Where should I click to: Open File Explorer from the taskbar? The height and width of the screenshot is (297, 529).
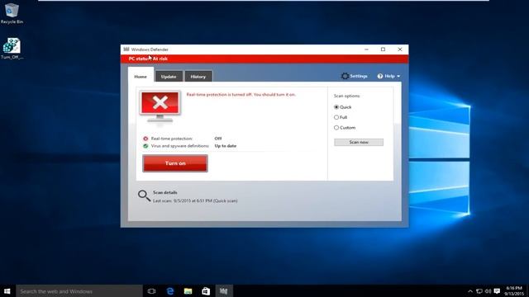pyautogui.click(x=188, y=291)
